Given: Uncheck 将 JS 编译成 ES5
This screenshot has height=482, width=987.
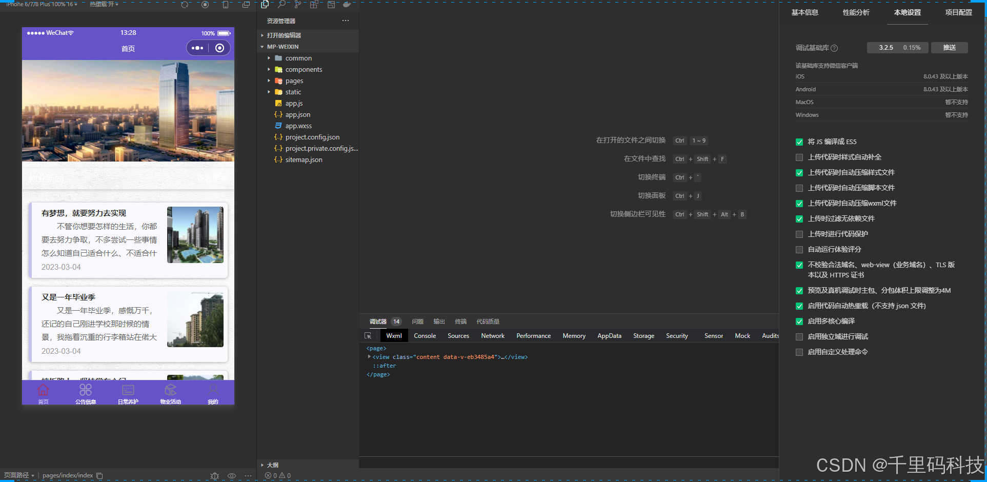Looking at the screenshot, I should pos(799,142).
